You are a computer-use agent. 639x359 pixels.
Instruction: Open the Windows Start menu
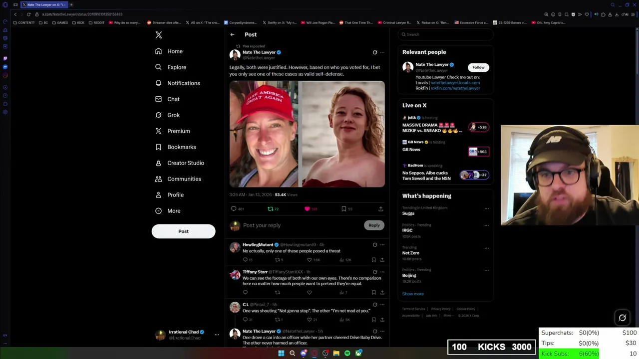click(281, 354)
